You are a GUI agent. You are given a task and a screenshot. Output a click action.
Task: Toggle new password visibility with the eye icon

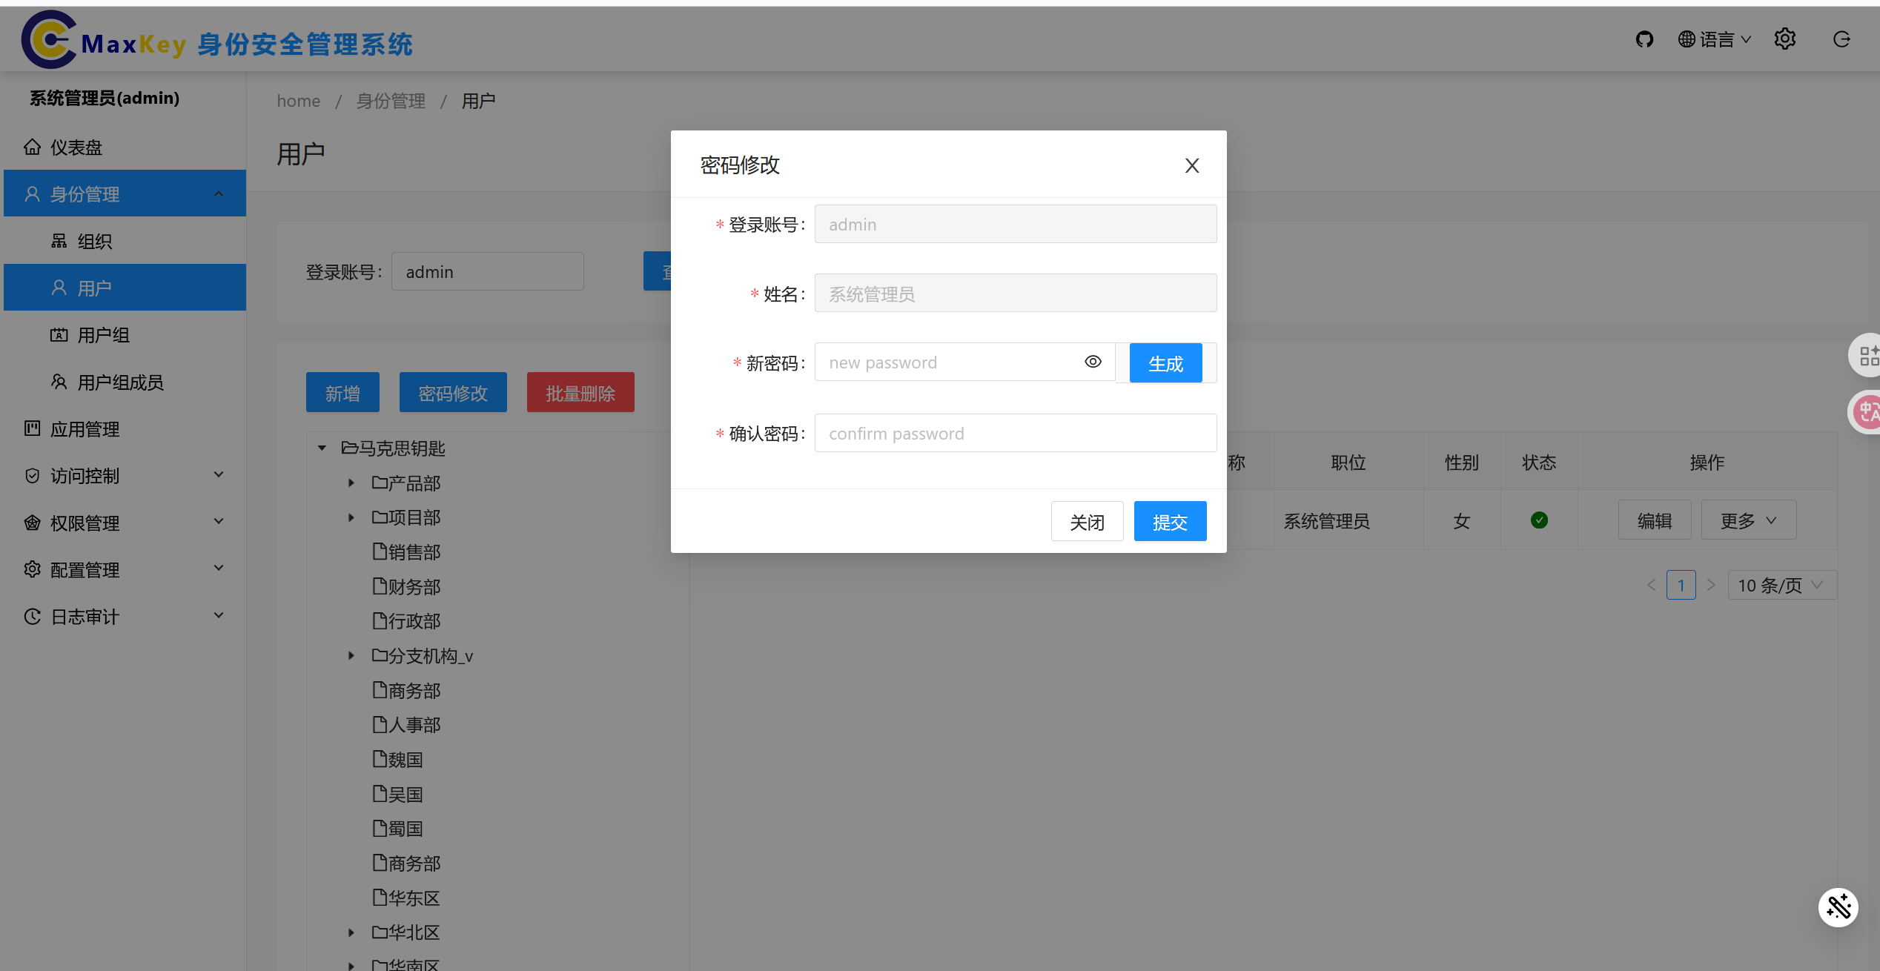tap(1093, 361)
